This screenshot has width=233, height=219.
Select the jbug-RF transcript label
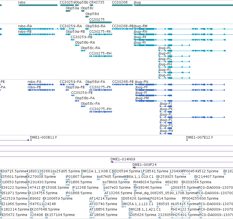click(x=140, y=37)
